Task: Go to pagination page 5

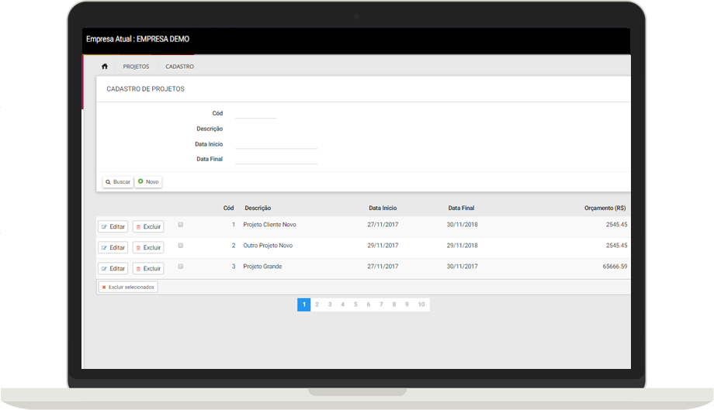Action: click(x=355, y=305)
